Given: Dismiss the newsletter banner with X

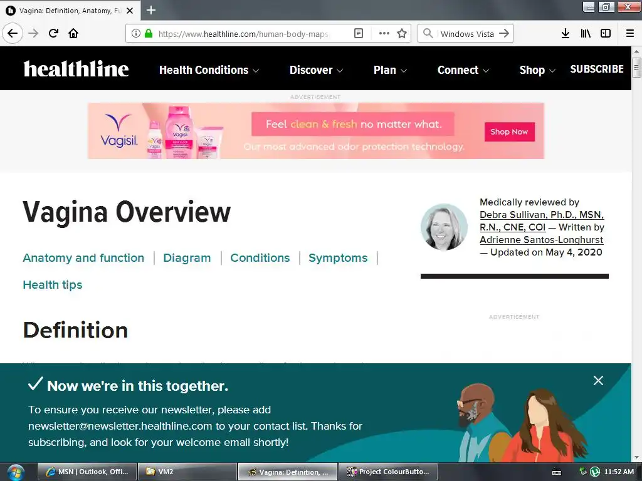Looking at the screenshot, I should click(598, 381).
